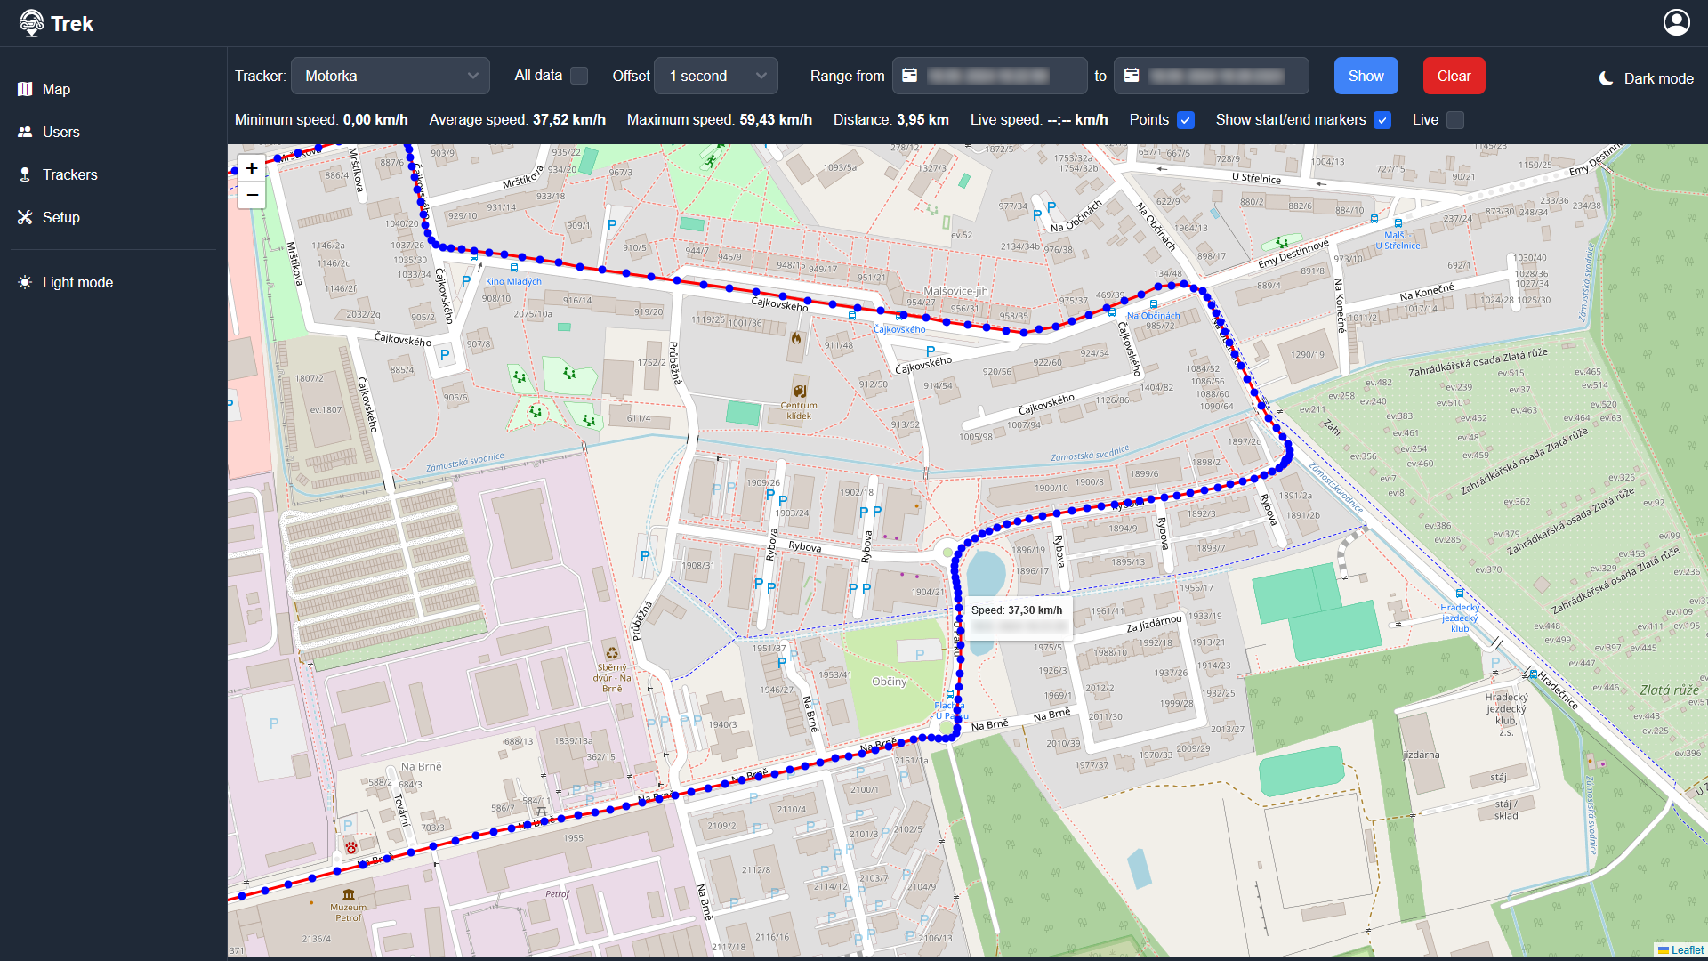
Task: Open the Offset dropdown showing 1 second
Action: [x=716, y=76]
